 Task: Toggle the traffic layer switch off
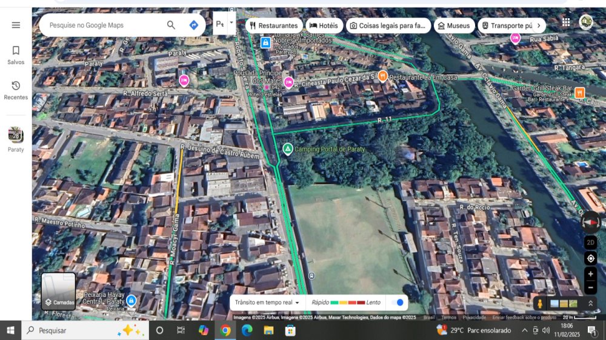tap(398, 302)
